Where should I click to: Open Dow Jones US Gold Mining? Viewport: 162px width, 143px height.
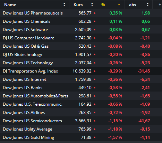(x=28, y=137)
